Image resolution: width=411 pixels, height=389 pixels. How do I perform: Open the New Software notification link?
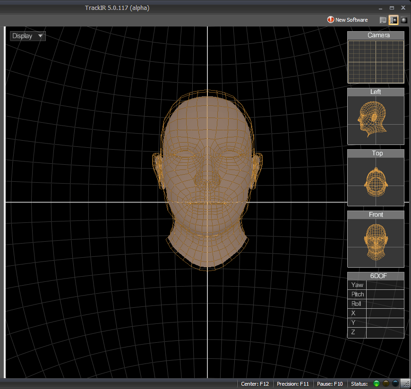pyautogui.click(x=351, y=20)
